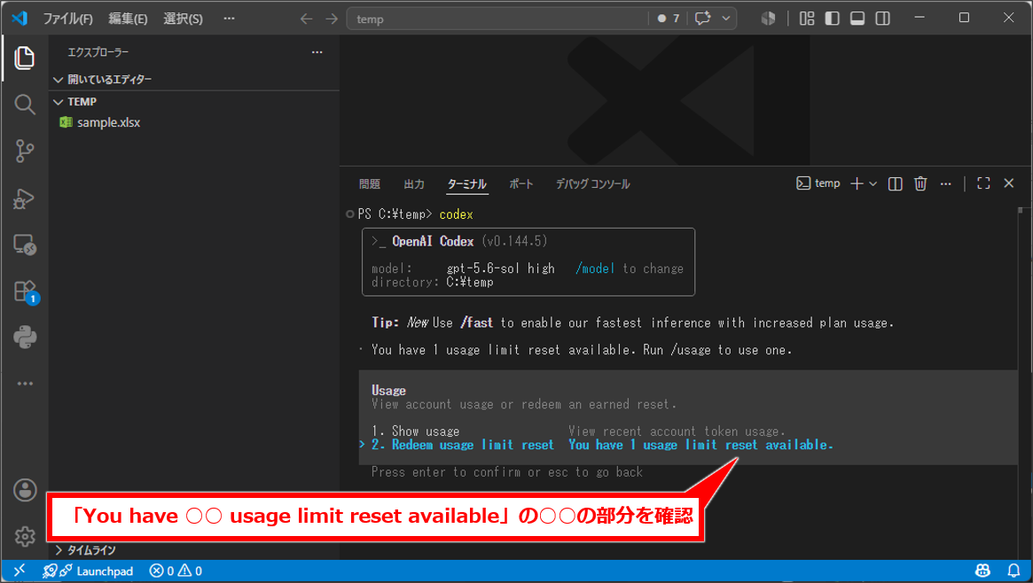
Task: Create a new terminal with plus icon
Action: [857, 183]
